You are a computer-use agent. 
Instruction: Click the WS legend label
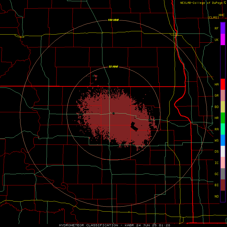coord(216,140)
